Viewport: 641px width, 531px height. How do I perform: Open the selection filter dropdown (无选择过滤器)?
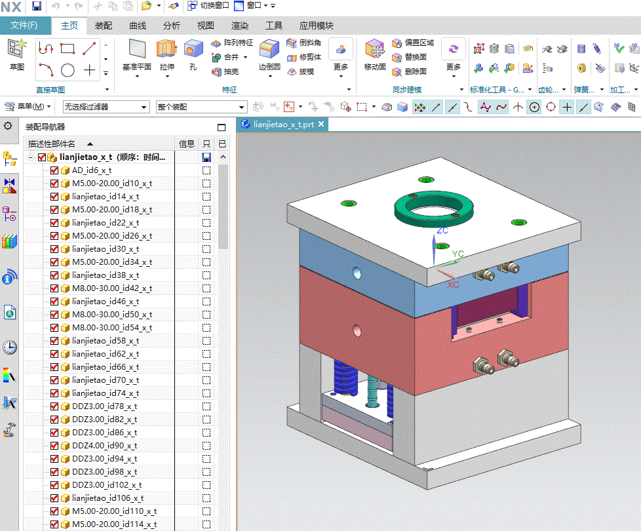pos(106,107)
